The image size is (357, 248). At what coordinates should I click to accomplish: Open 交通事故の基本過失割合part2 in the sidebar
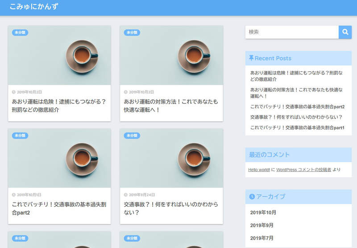pos(297,107)
